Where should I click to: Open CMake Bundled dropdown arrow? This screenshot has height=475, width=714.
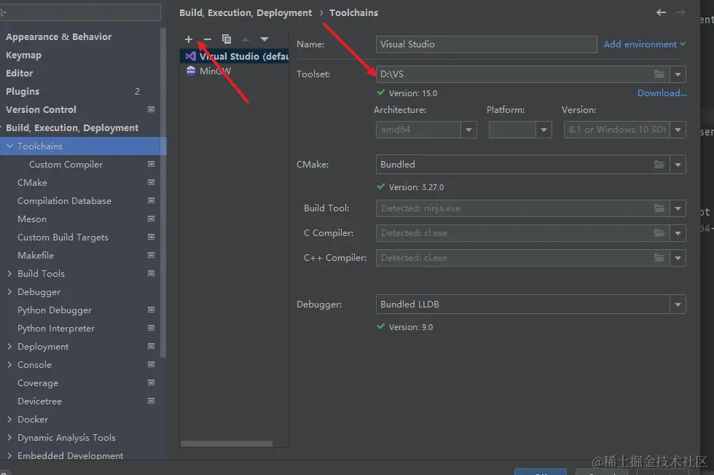[x=678, y=165]
